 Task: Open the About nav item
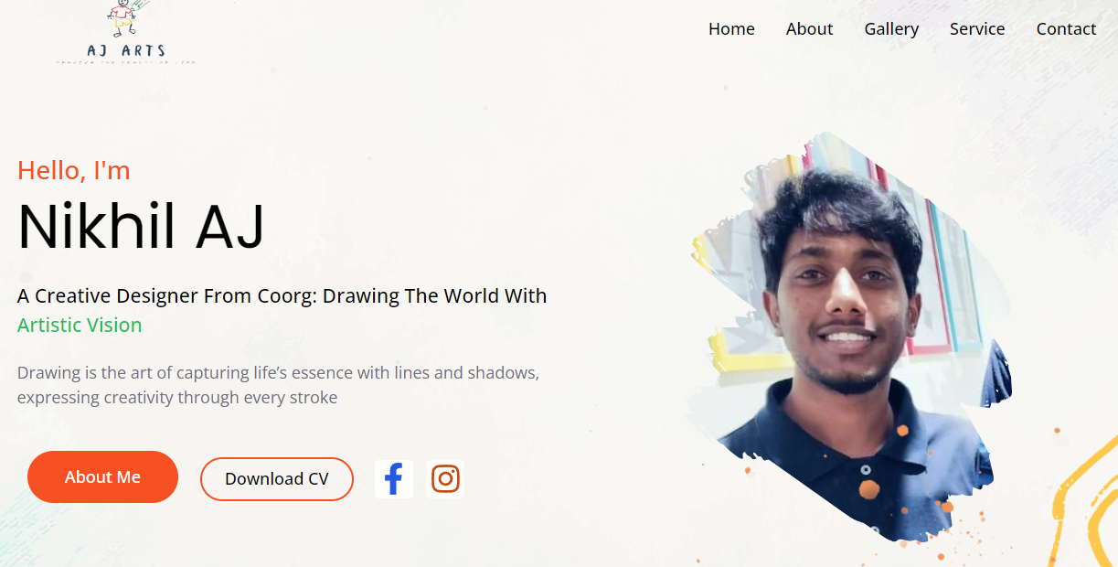point(809,29)
